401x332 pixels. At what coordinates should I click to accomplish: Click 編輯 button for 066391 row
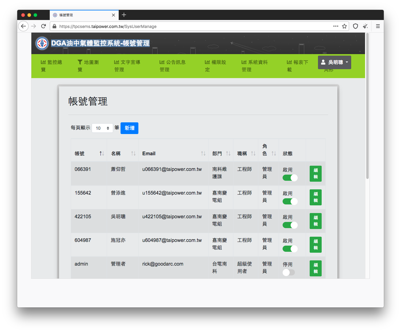click(x=316, y=174)
